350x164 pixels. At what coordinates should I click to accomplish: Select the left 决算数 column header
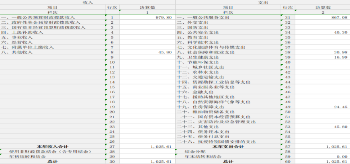click(x=147, y=7)
